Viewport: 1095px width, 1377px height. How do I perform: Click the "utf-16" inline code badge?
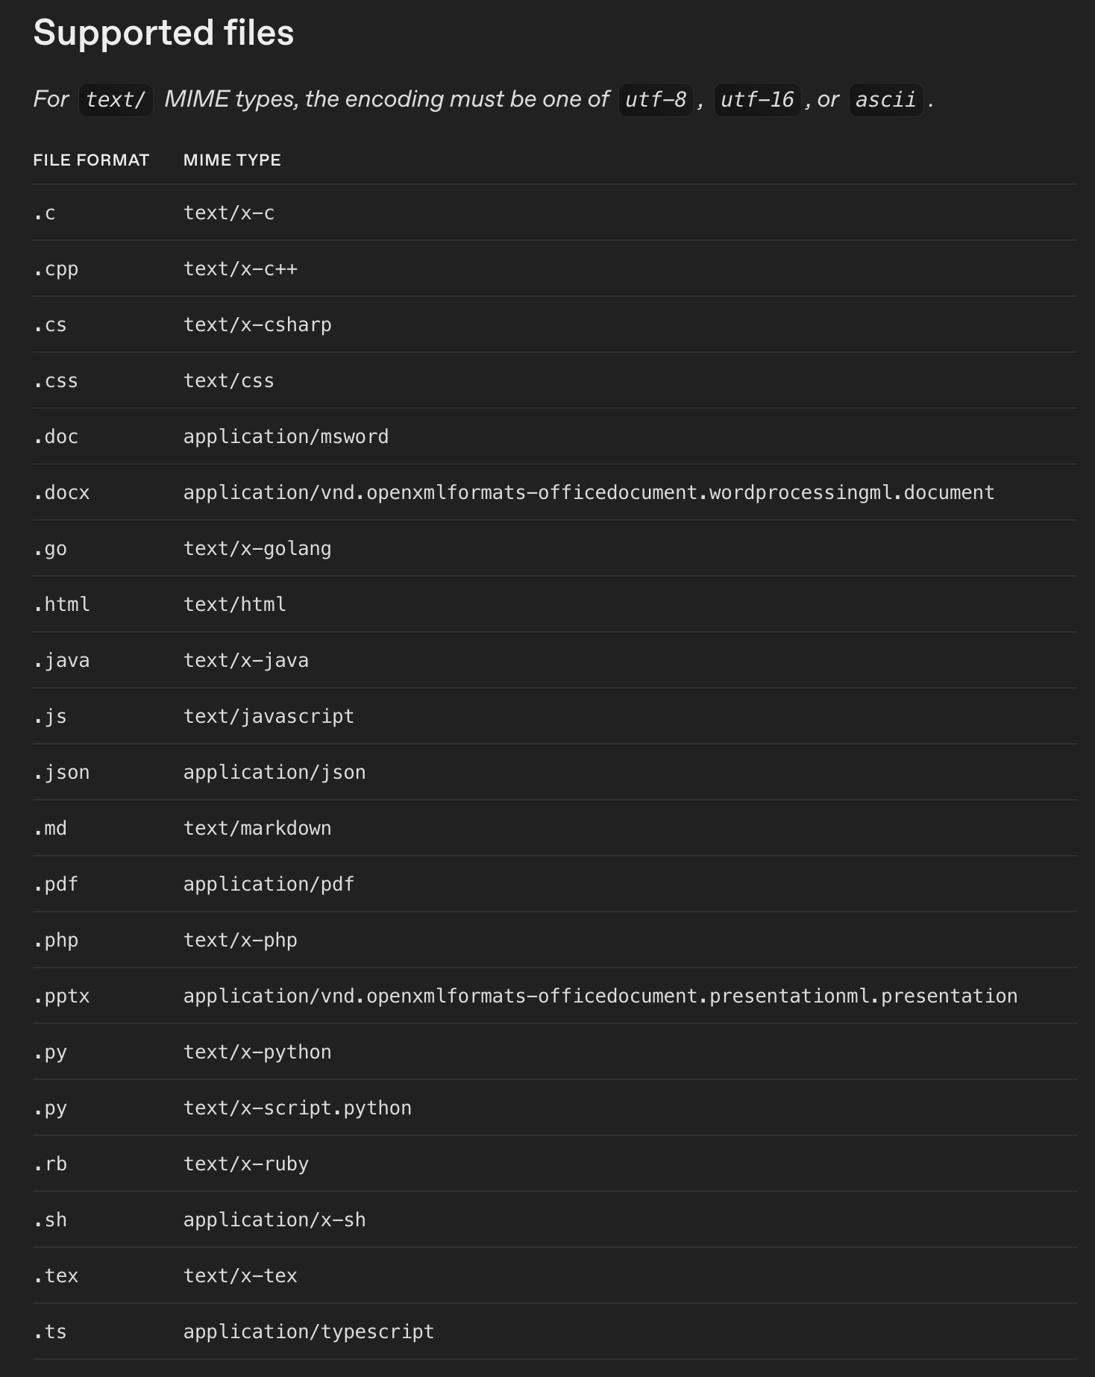click(756, 100)
